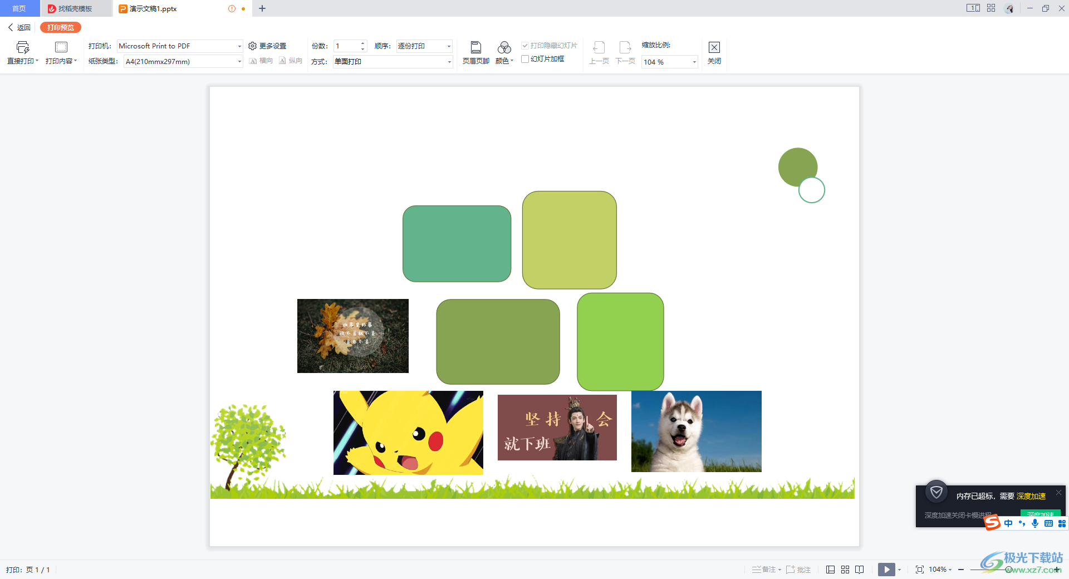Expand the Color (颜色) dropdown arrow
Image resolution: width=1069 pixels, height=579 pixels.
click(512, 61)
